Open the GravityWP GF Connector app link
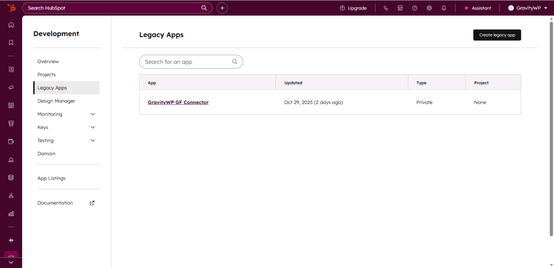Viewport: 554px width, 268px height. [178, 102]
